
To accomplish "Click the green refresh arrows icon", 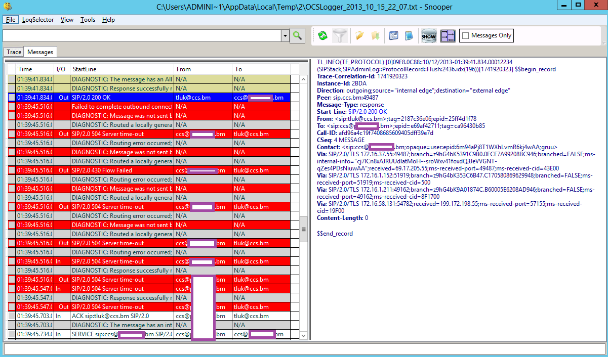I will click(322, 36).
